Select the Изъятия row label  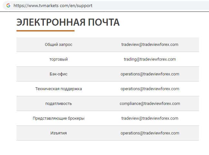pyautogui.click(x=58, y=133)
